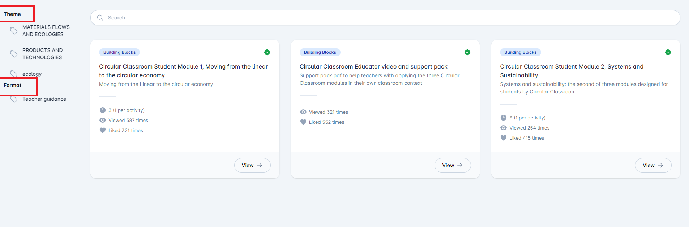Click the tag icon beside MATERIALS FLOWS AND ECOLOGIES
Screen dimensions: 689x227
click(14, 31)
